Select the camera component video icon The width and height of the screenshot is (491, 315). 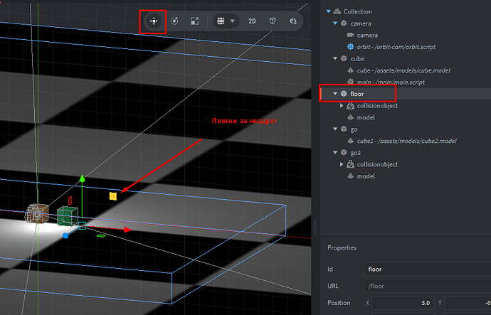click(x=350, y=35)
